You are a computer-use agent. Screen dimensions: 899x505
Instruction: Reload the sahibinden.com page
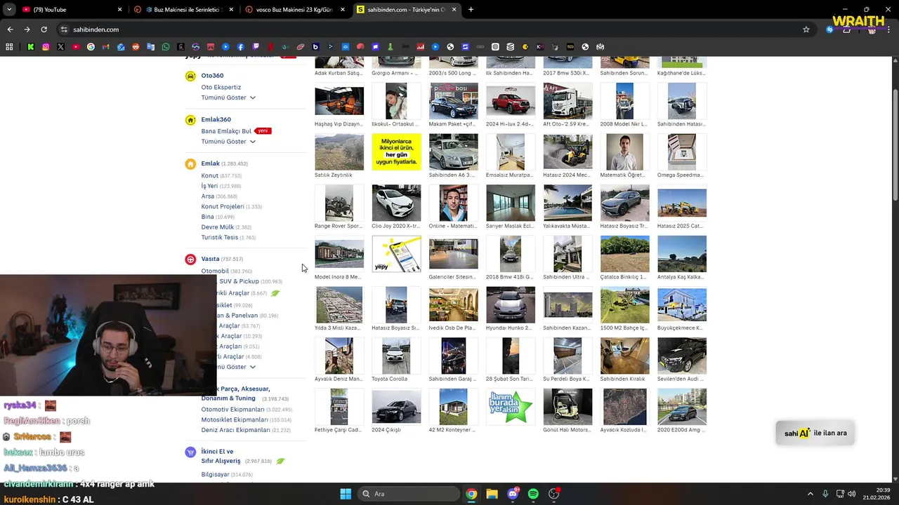point(44,29)
